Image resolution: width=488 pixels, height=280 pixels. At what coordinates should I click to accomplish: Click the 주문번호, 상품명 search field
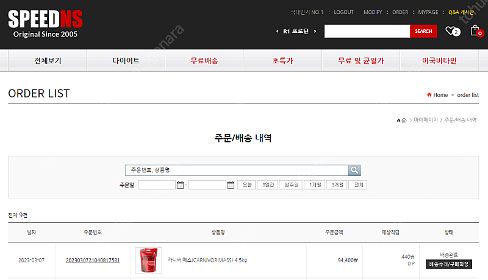click(236, 170)
